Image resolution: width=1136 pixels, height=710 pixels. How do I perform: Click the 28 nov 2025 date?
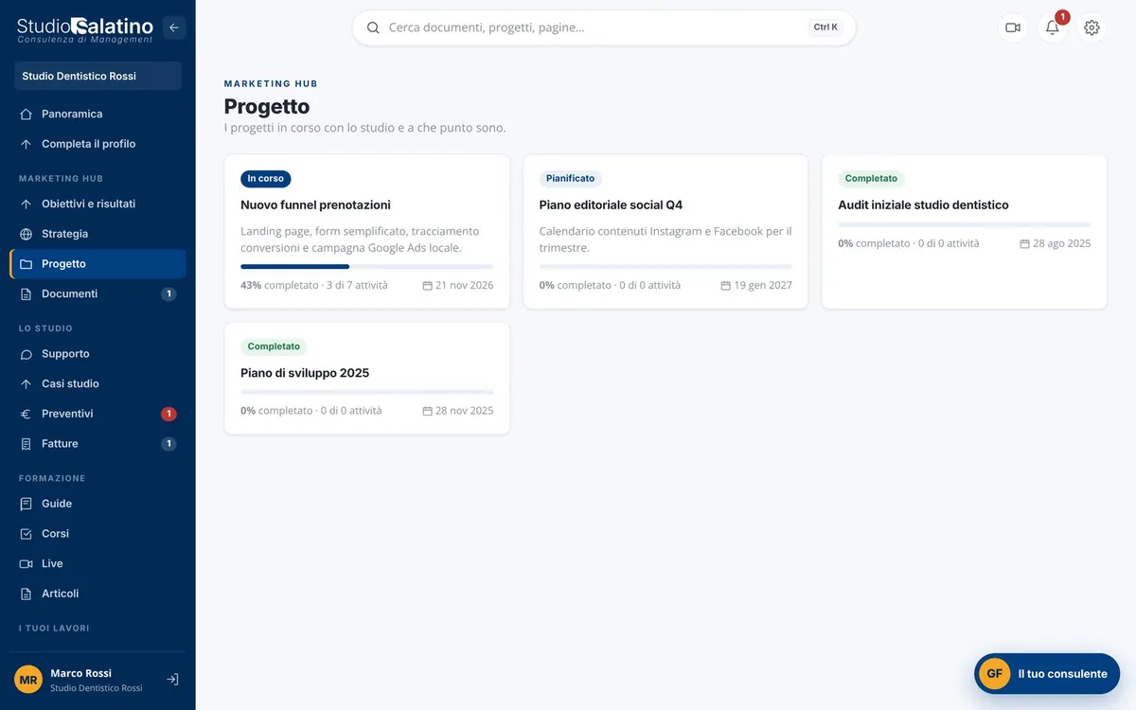pos(465,411)
